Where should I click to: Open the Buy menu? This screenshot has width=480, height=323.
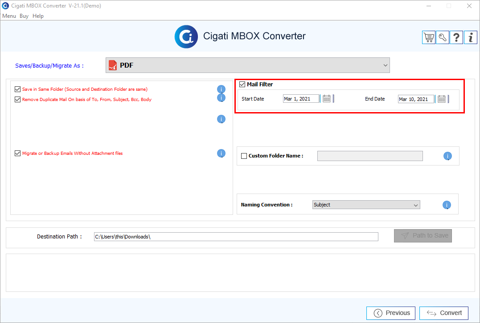(24, 16)
